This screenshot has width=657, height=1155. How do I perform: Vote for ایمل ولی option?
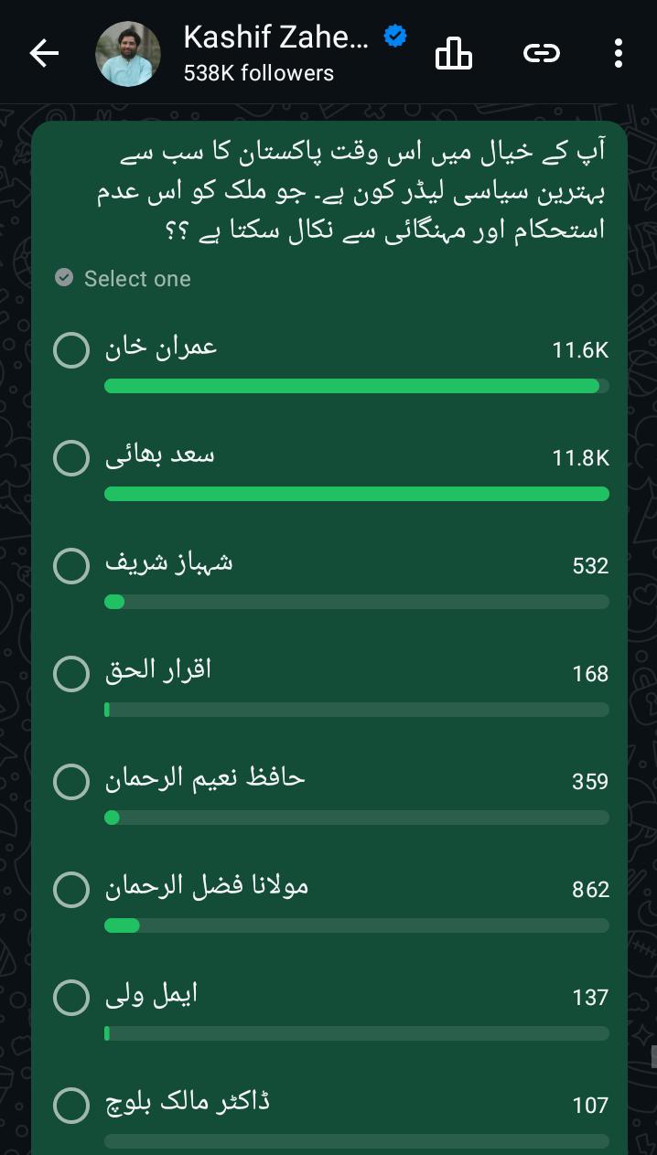point(71,998)
